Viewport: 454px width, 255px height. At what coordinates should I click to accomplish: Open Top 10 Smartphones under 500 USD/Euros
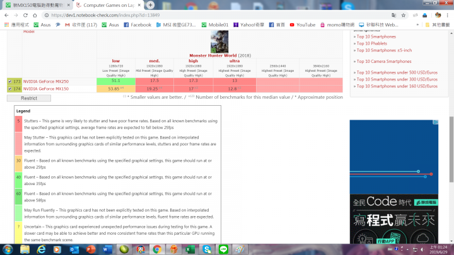click(397, 72)
